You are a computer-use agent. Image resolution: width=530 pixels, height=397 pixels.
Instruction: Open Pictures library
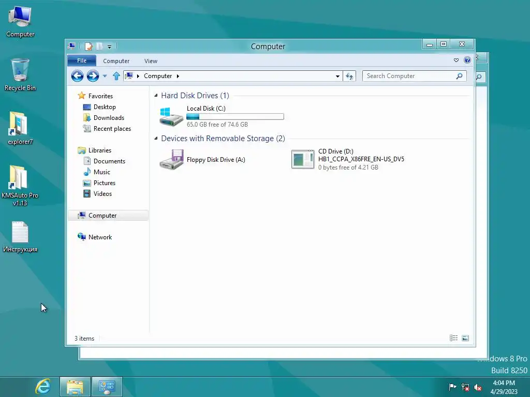pos(105,183)
